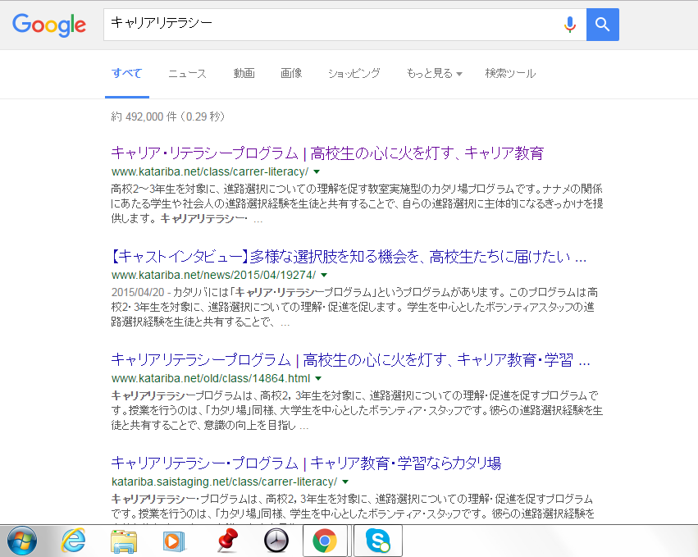
Task: Open the ショッピング tab
Action: pyautogui.click(x=354, y=74)
